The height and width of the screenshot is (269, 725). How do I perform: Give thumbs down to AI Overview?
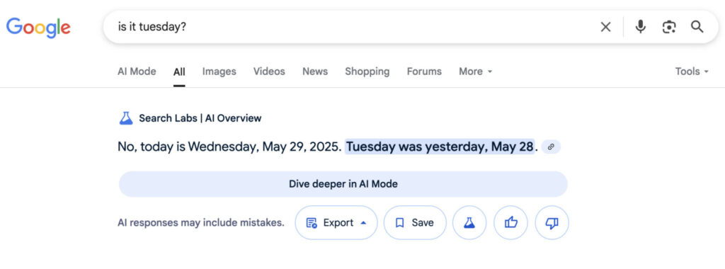click(x=552, y=223)
